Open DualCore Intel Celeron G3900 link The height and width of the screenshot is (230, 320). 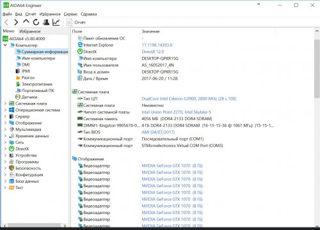click(189, 98)
